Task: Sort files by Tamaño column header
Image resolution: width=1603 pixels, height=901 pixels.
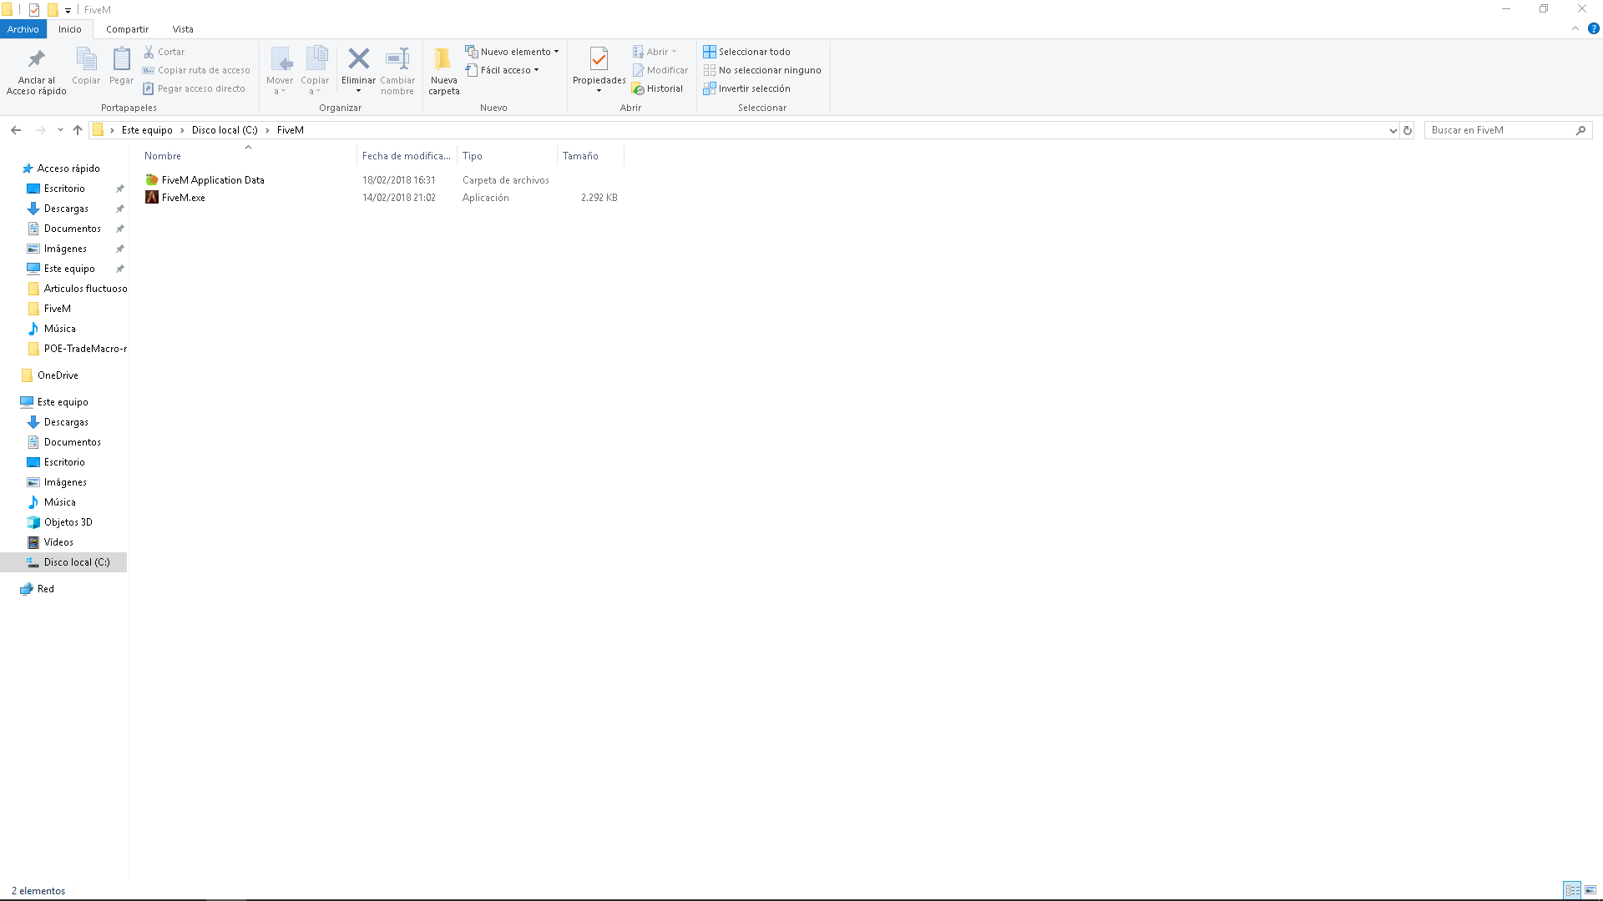Action: pos(580,156)
